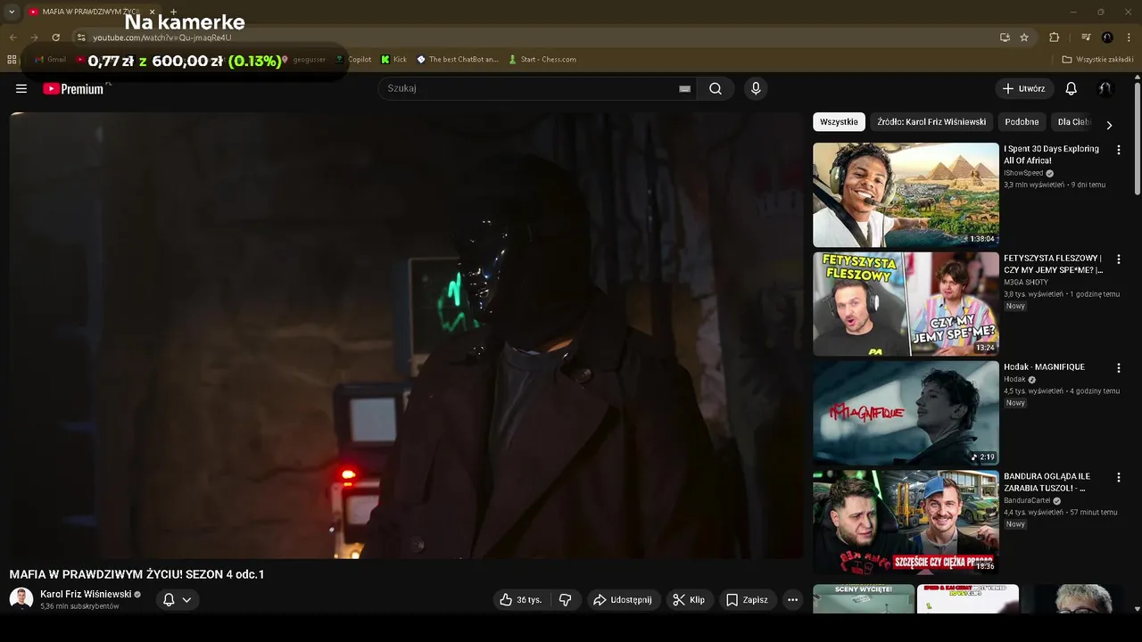Bookmark this page with the star icon
The height and width of the screenshot is (642, 1142).
(1024, 37)
